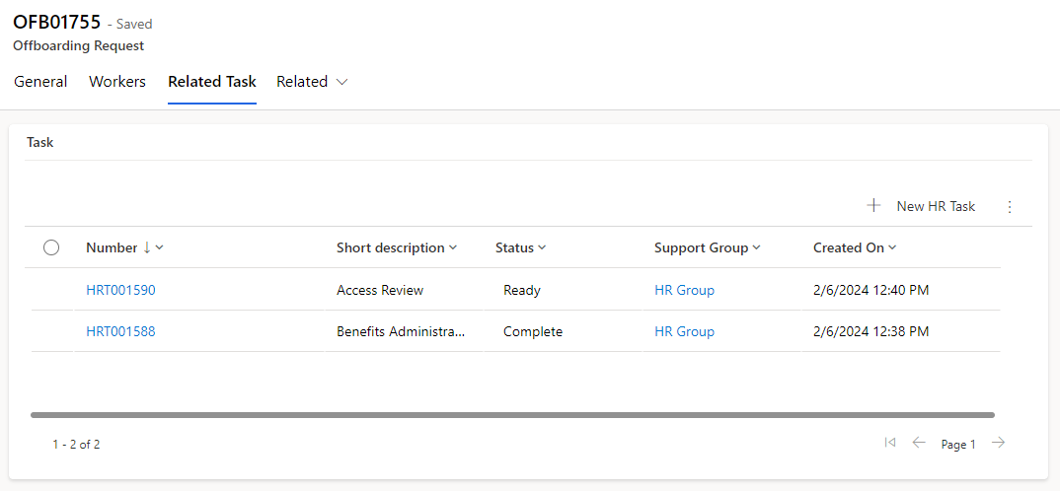This screenshot has width=1060, height=491.
Task: Select the row for task HRT001588
Action: pyautogui.click(x=51, y=331)
